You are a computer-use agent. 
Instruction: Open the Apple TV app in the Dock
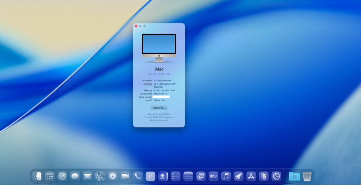[x=213, y=176]
